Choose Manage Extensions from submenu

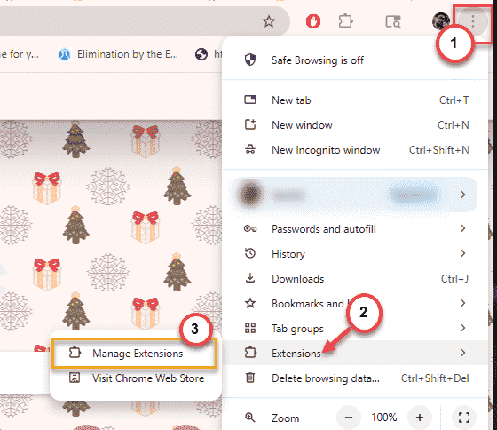tap(135, 354)
